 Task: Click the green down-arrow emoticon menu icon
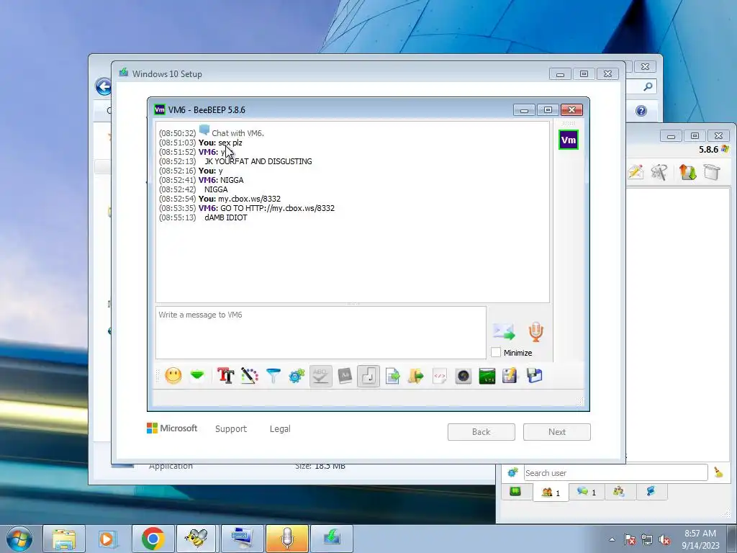[197, 376]
